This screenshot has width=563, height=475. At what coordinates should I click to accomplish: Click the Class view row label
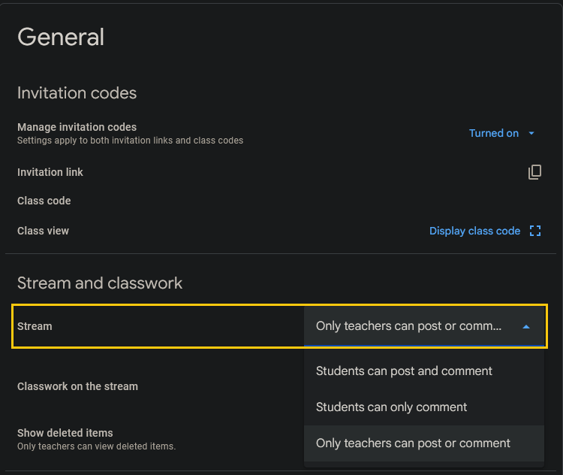click(x=43, y=231)
